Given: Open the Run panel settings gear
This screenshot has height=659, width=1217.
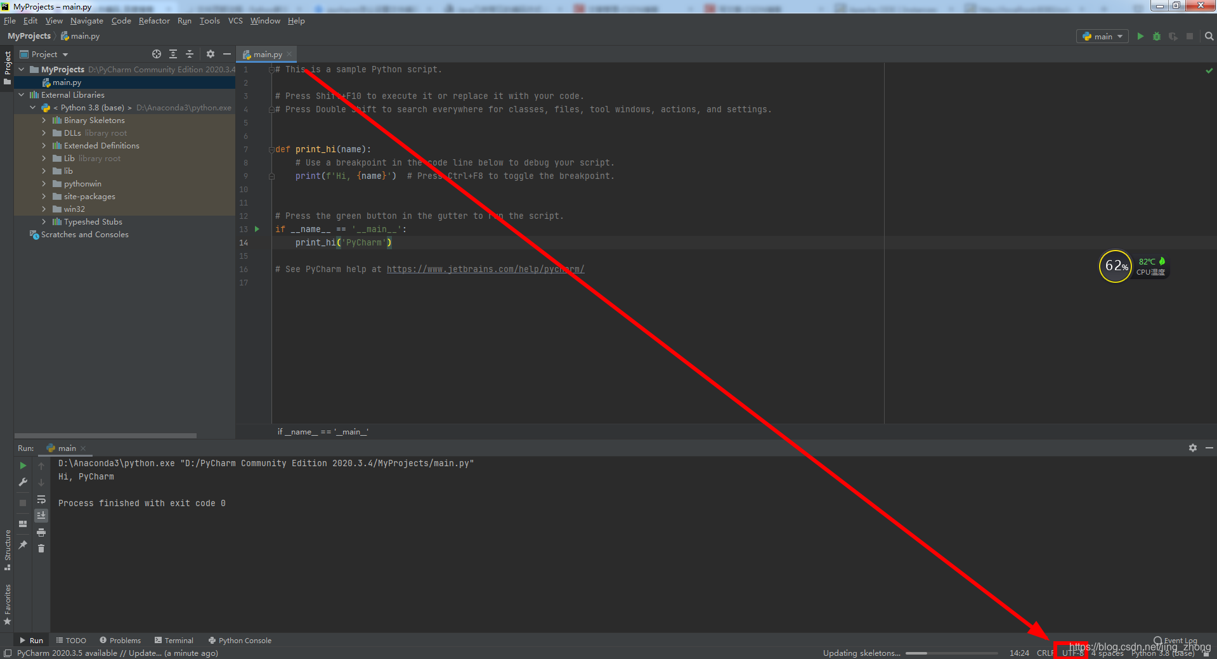Looking at the screenshot, I should (1193, 448).
